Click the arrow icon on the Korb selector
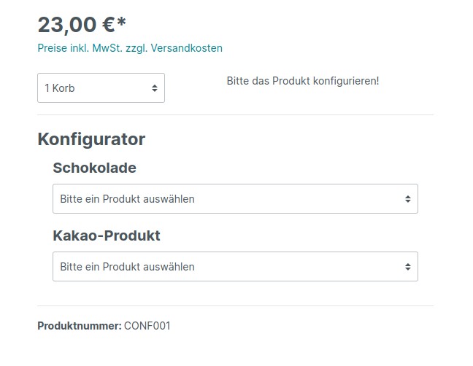Image resolution: width=473 pixels, height=366 pixels. [155, 88]
